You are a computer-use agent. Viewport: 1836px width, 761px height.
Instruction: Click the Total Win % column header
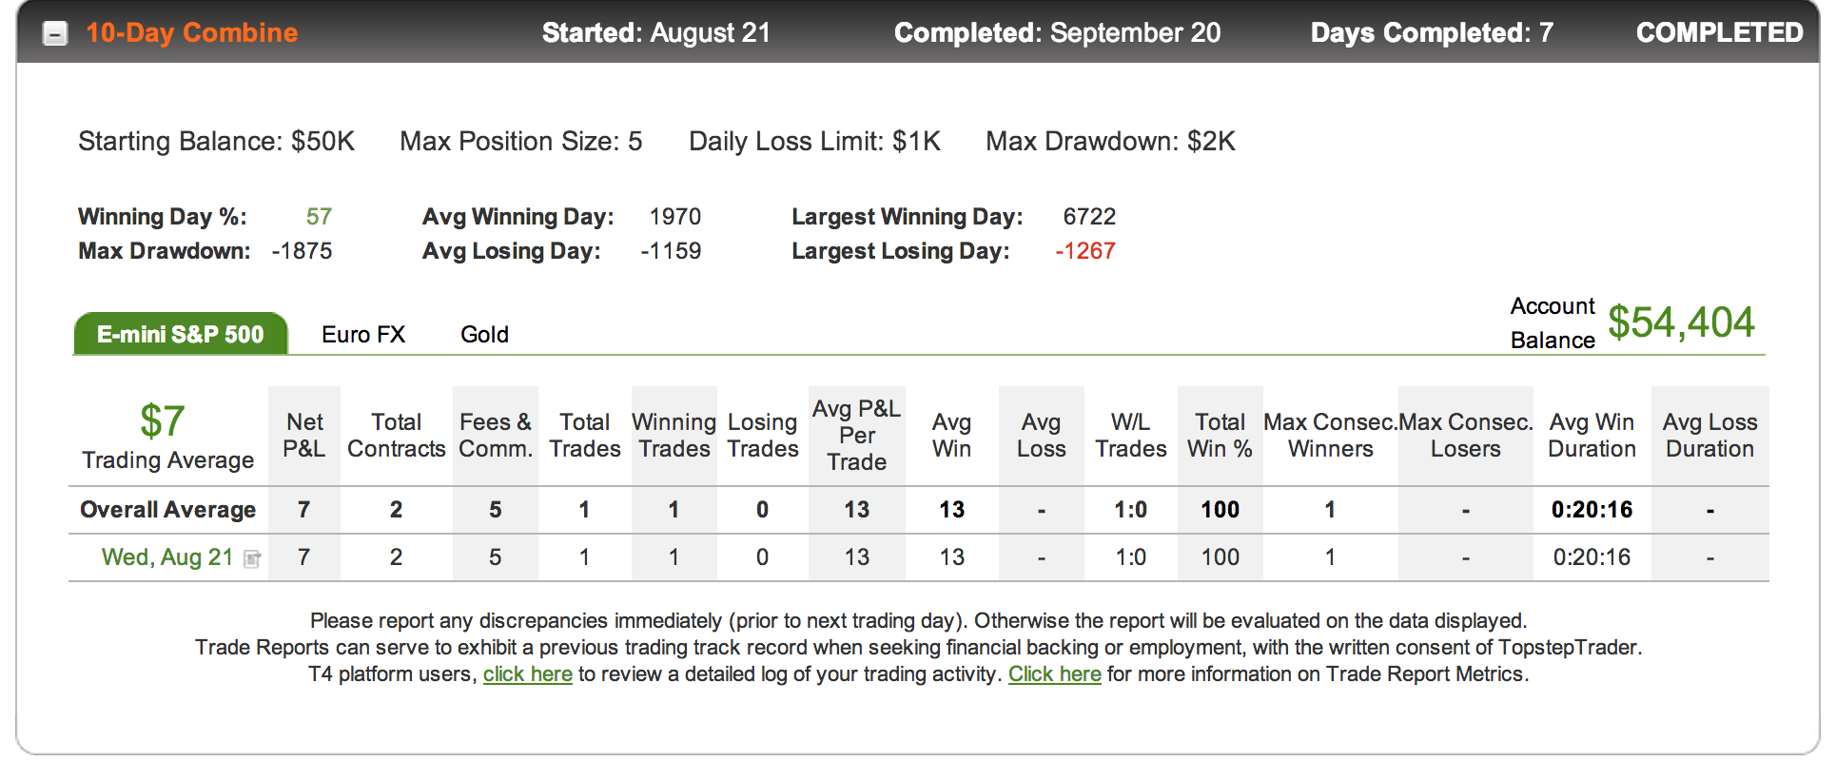tap(1221, 436)
